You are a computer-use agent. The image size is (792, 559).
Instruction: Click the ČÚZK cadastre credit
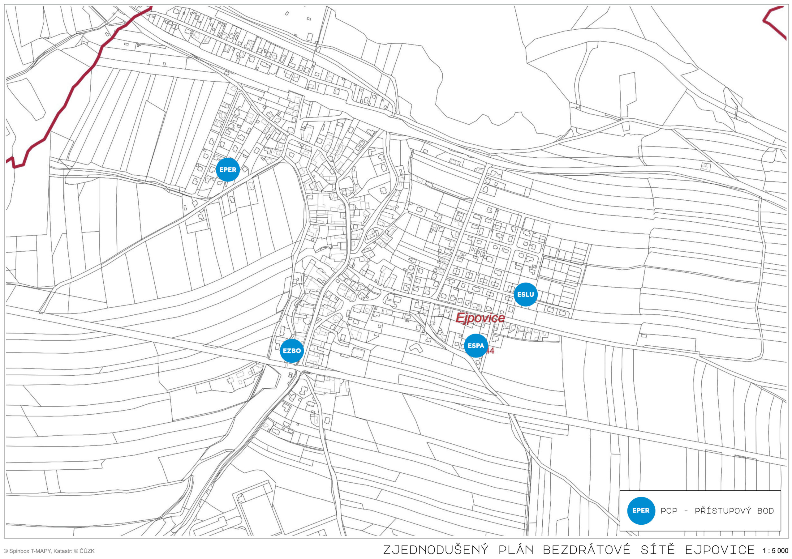pos(87,551)
